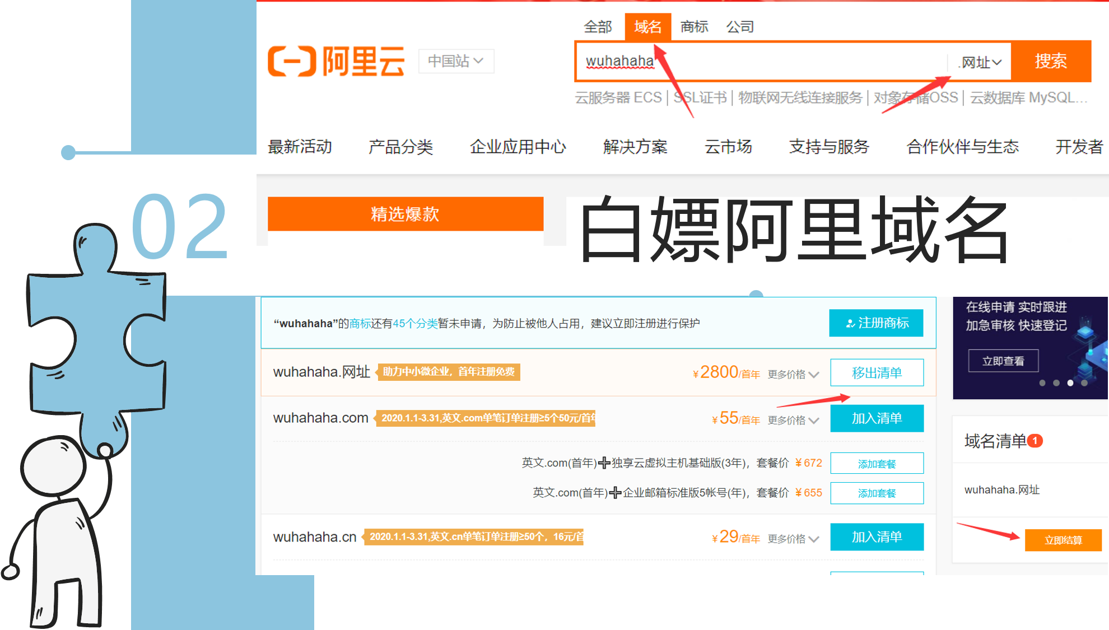Select the 域名 search tab
The width and height of the screenshot is (1109, 630).
click(648, 27)
